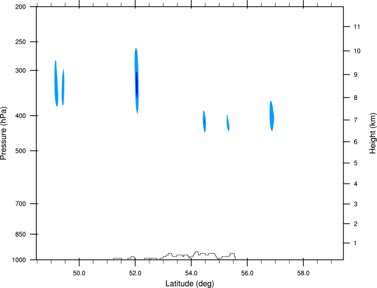
Task: Select the 200 pressure tick label
Action: point(20,7)
